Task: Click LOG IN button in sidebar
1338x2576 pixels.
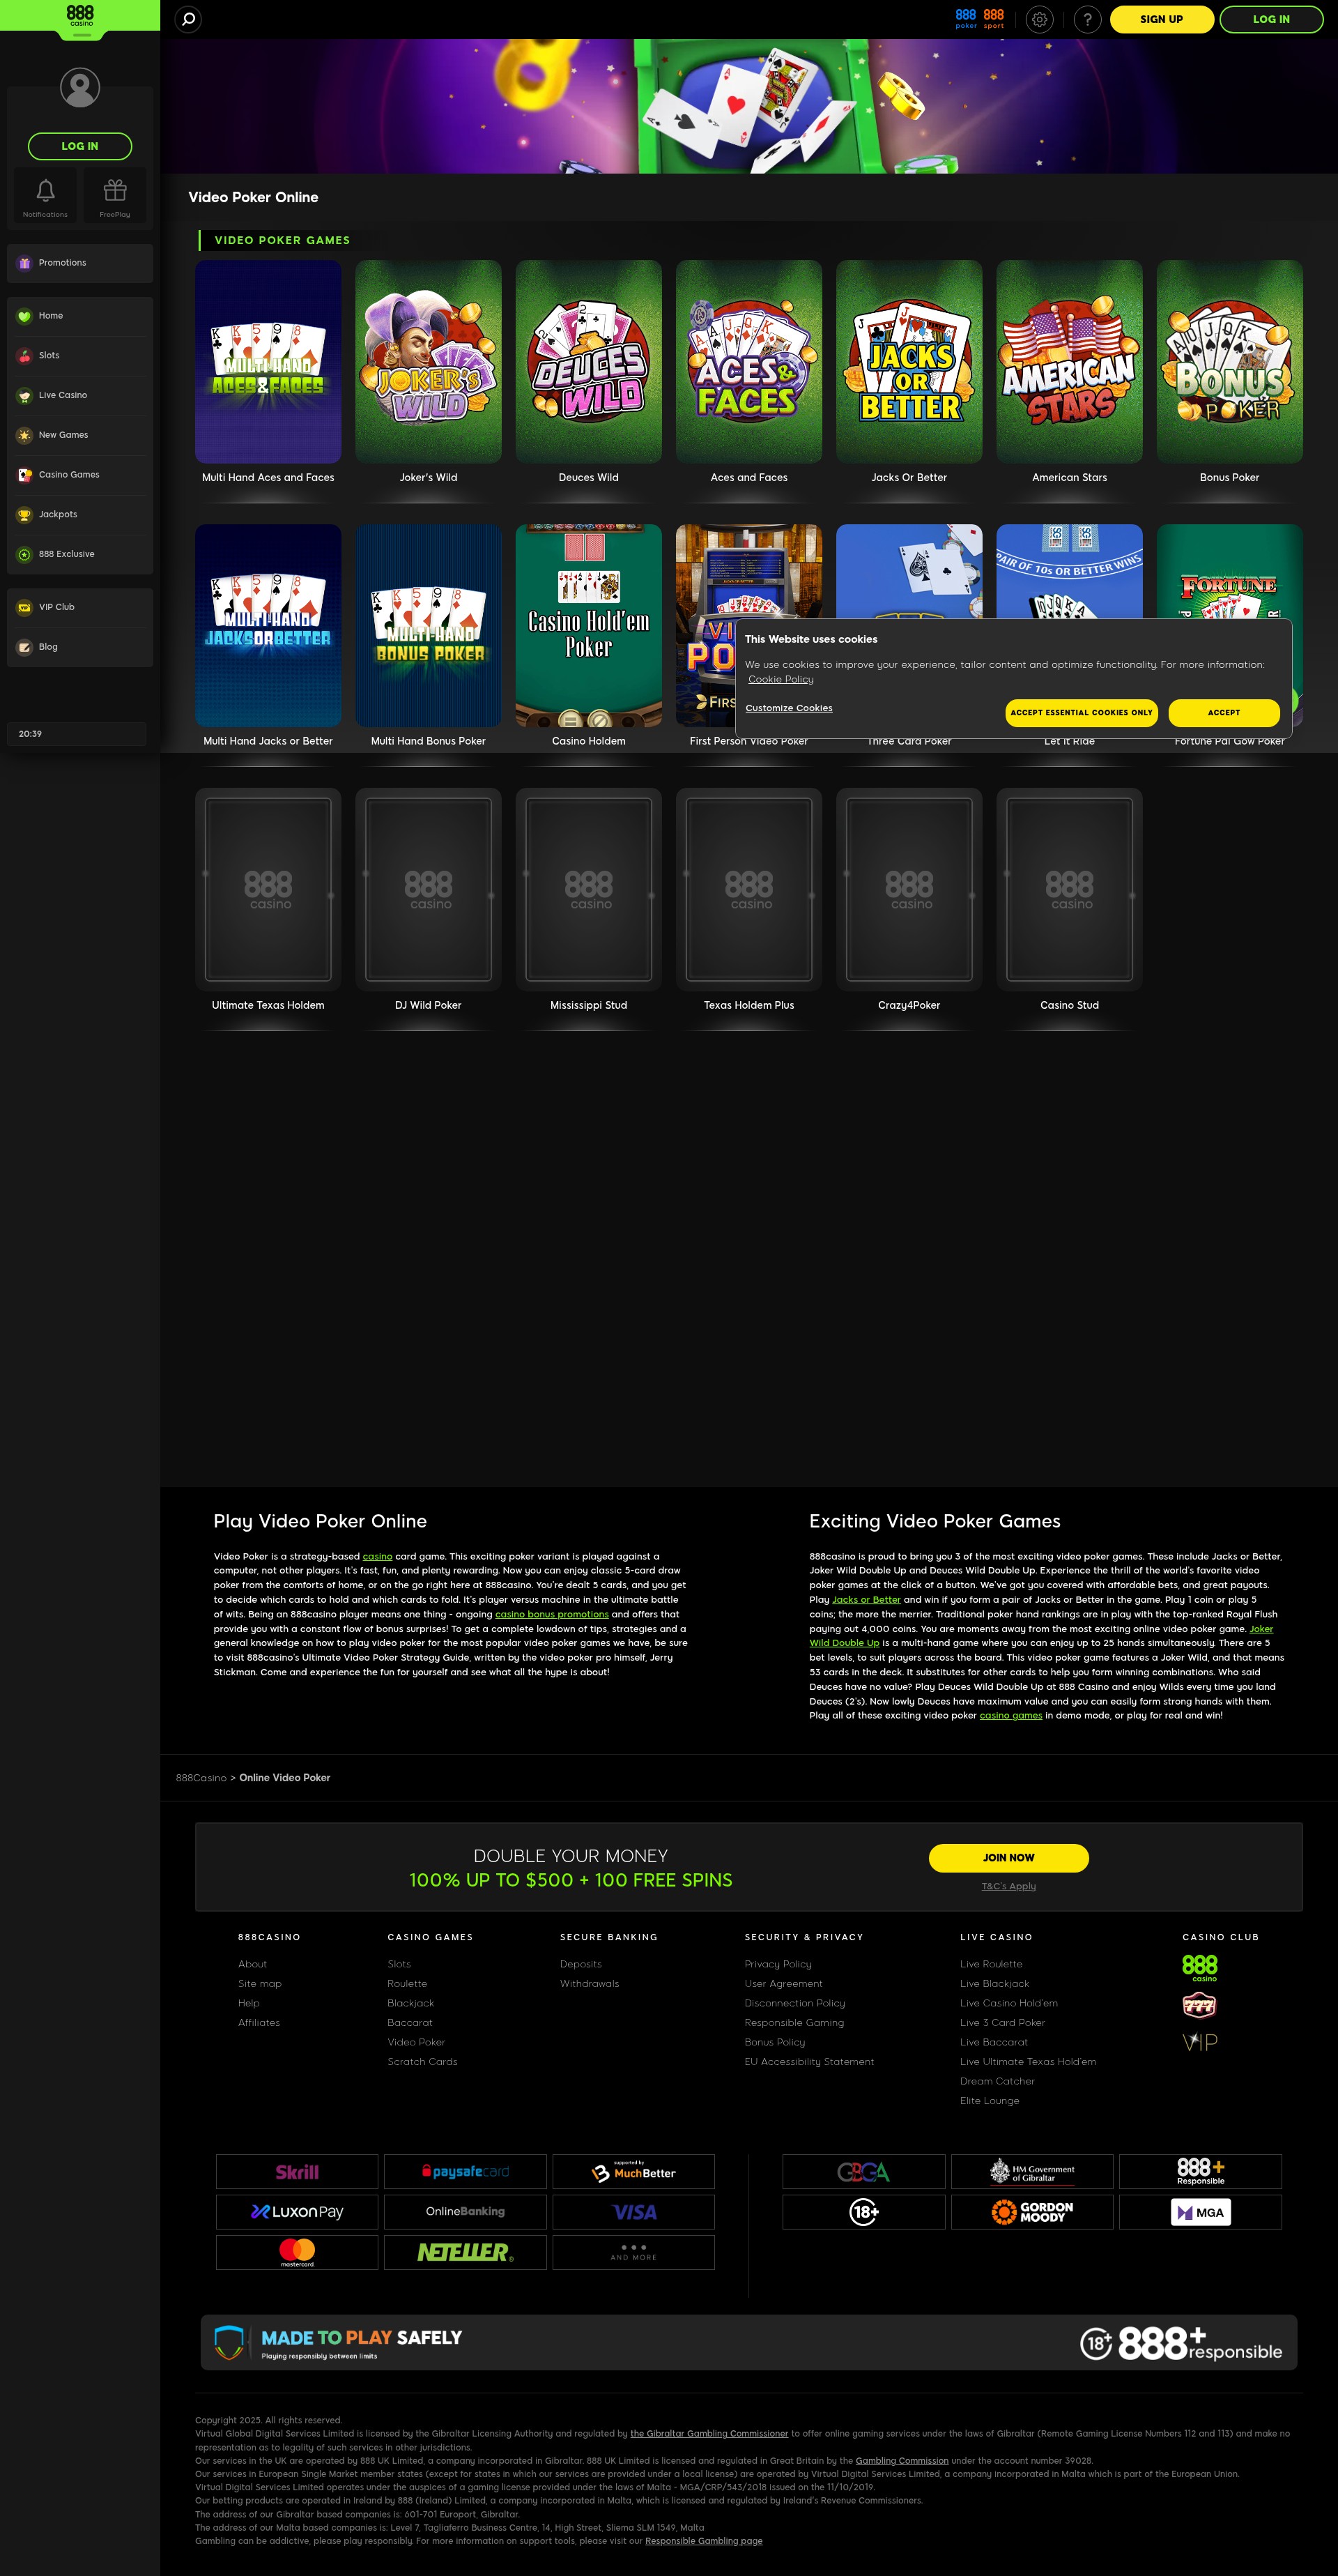Action: 80,146
